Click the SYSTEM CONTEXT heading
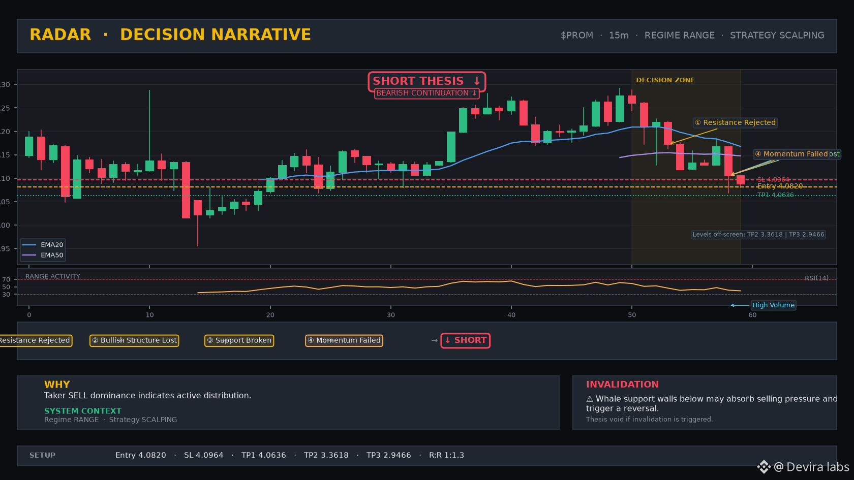Screen dimensions: 854x480 (83, 411)
